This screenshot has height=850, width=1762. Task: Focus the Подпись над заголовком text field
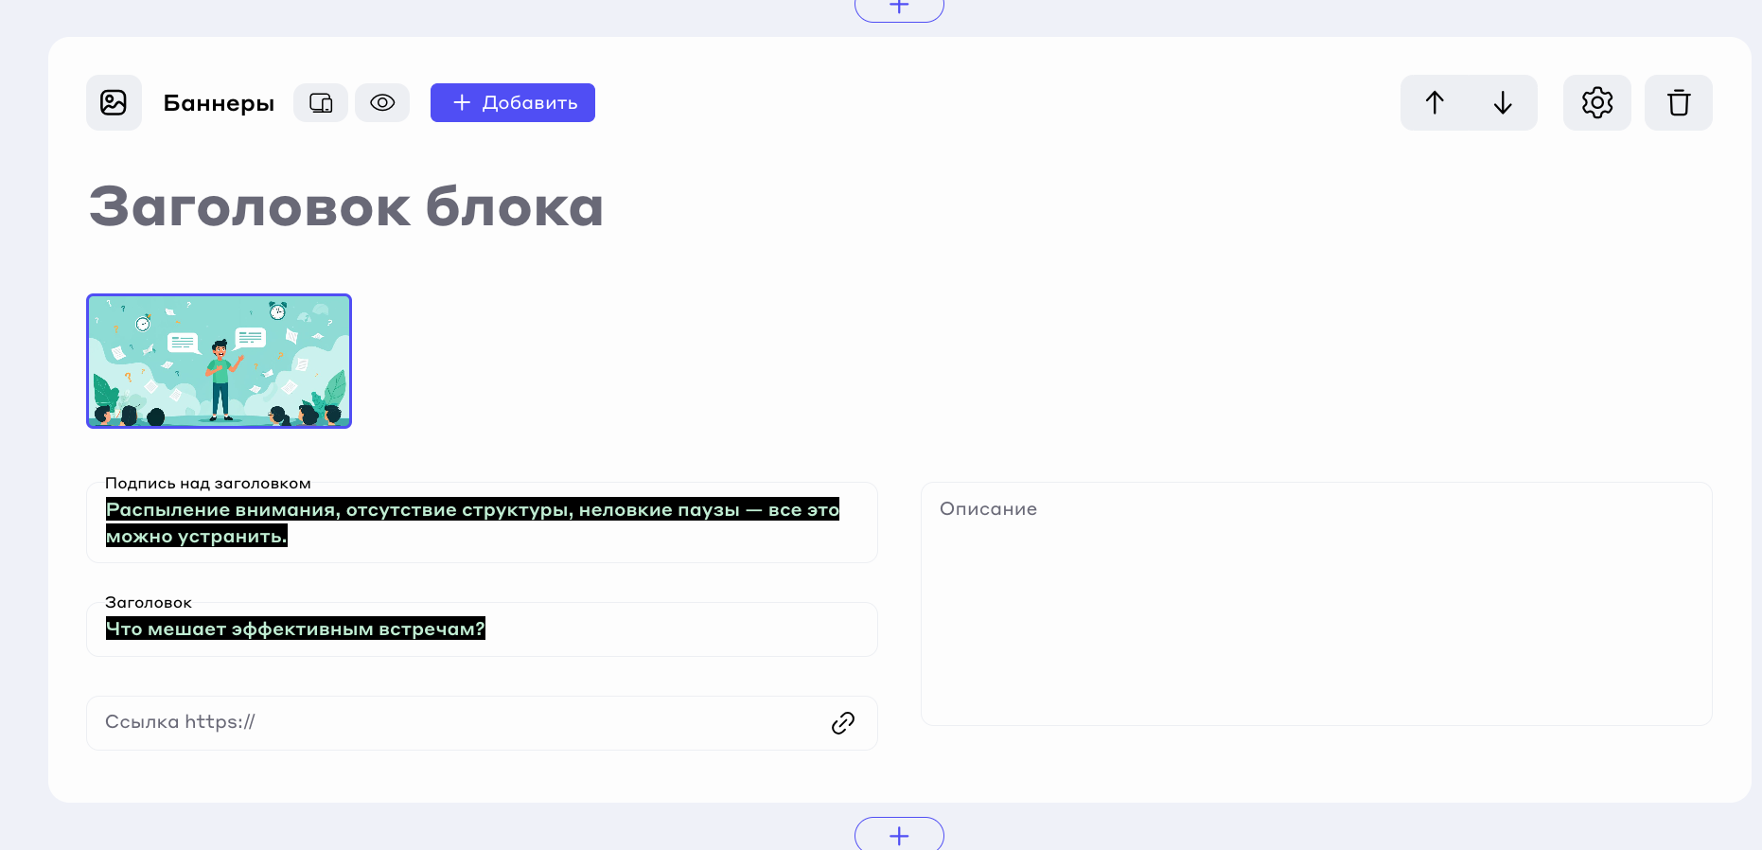(481, 523)
